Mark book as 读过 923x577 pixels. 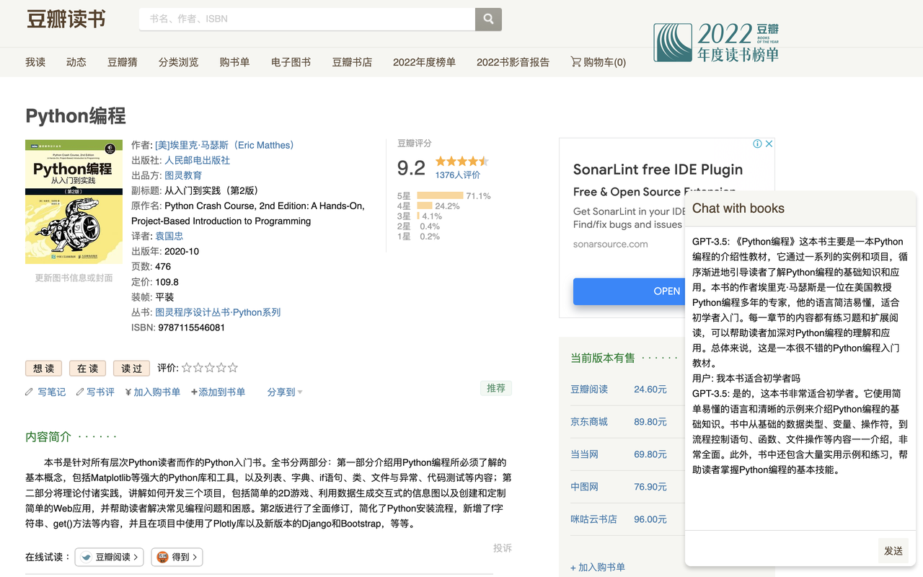[132, 369]
